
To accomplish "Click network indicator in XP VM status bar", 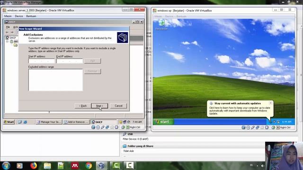I will 258,127.
